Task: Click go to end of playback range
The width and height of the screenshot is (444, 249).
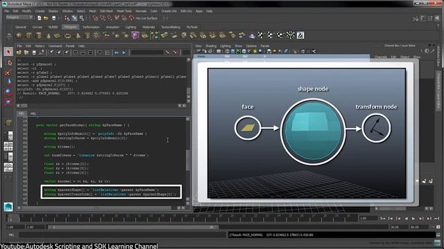Action: coord(436,219)
